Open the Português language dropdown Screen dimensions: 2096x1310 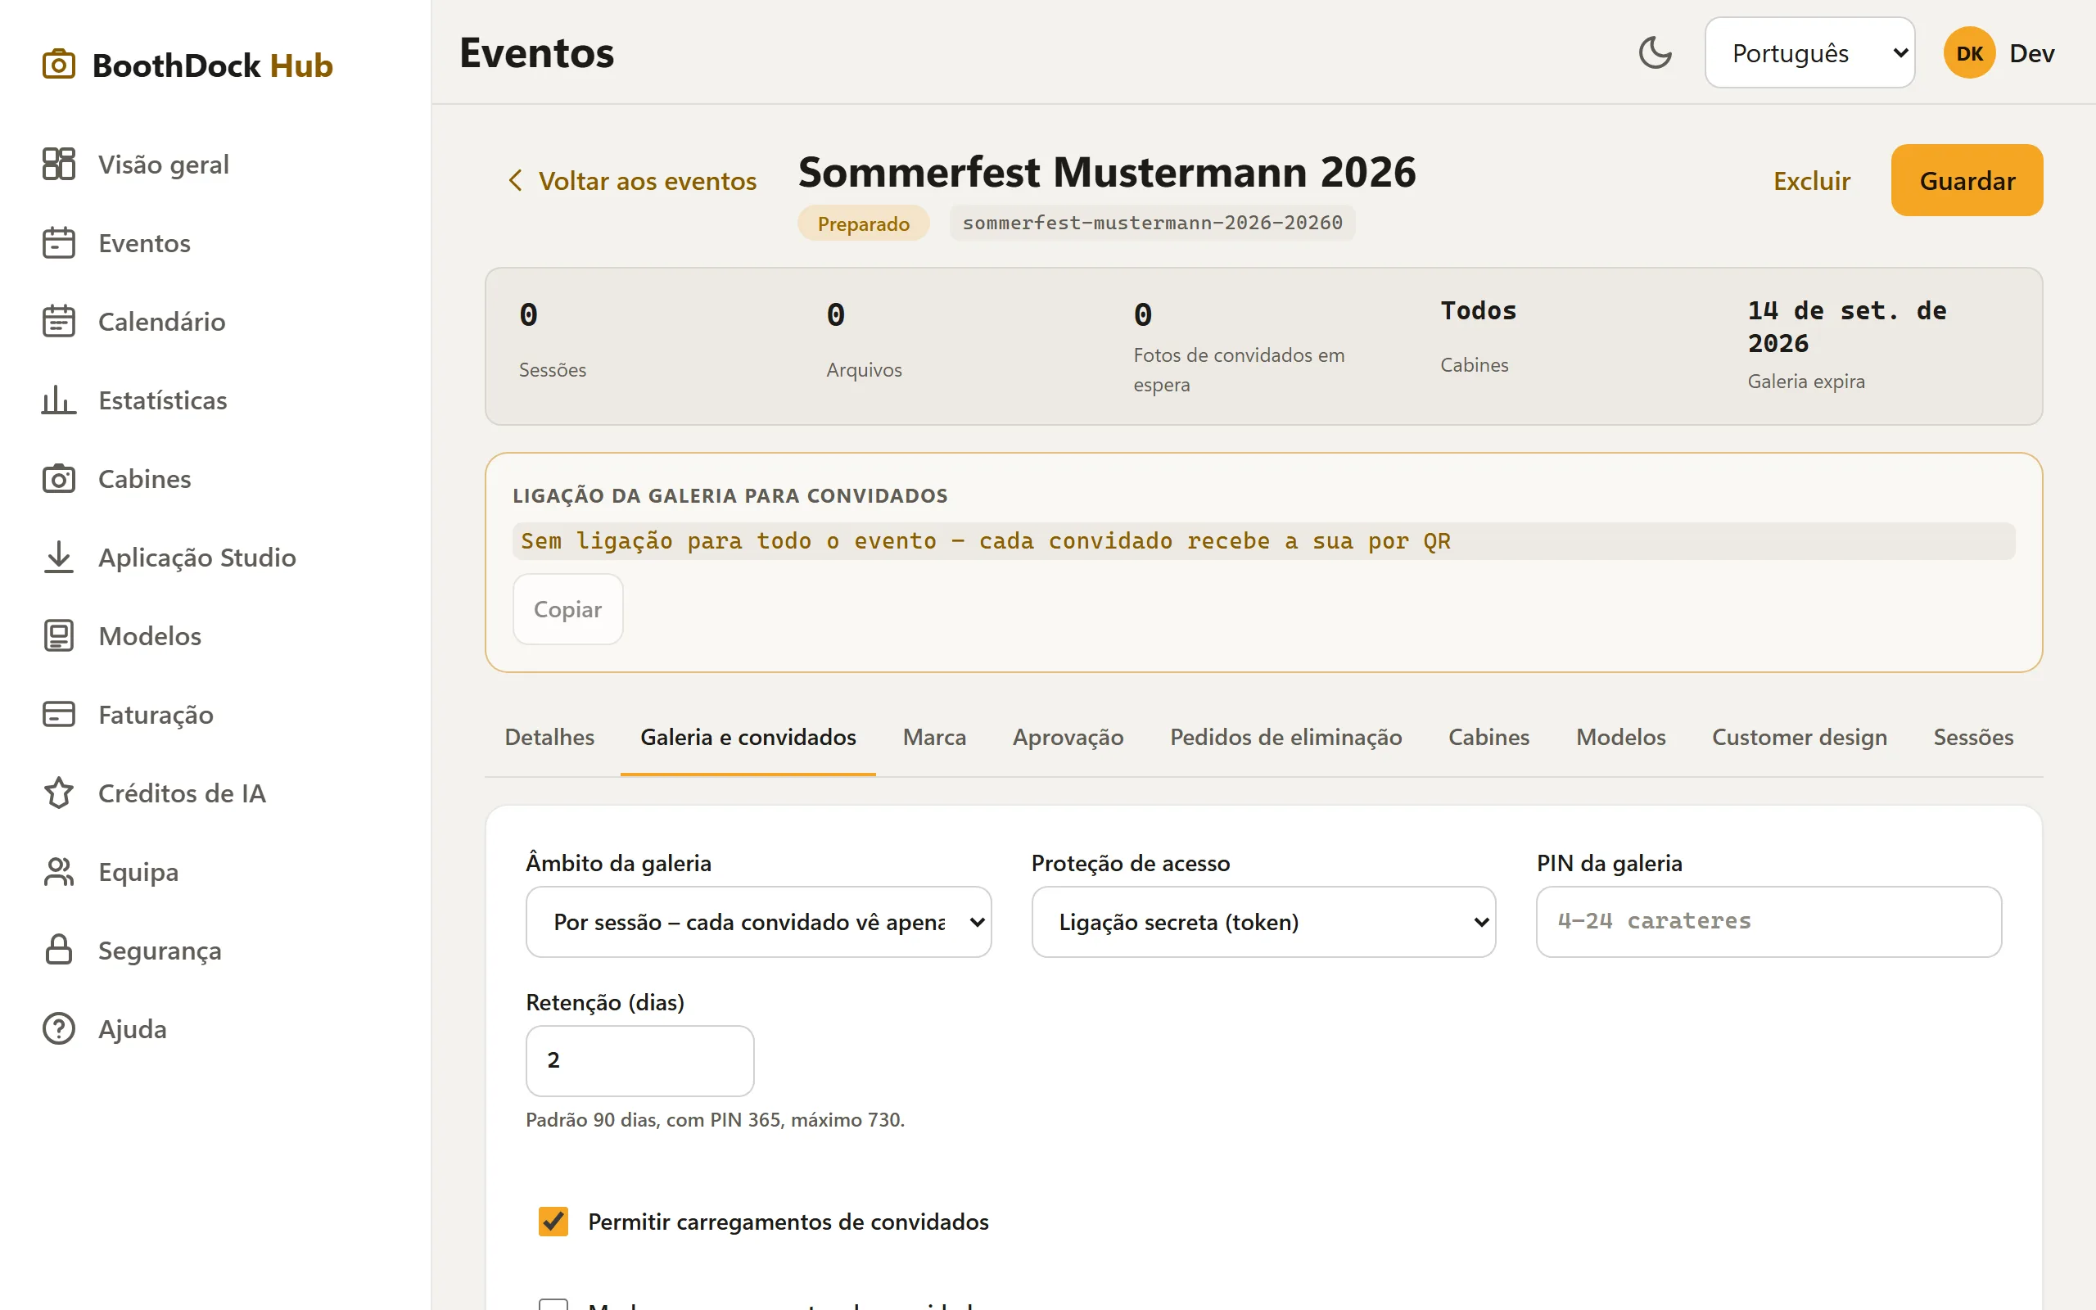1809,53
